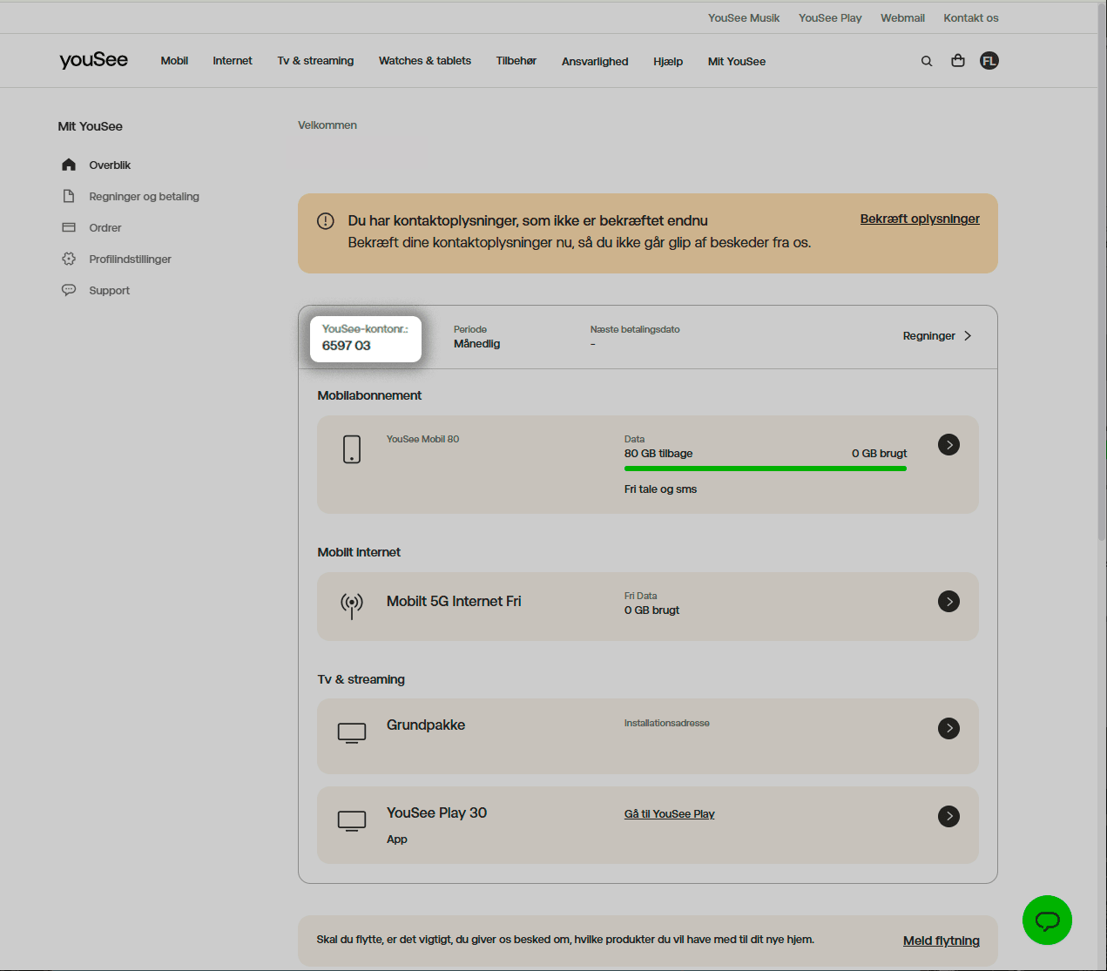Expand the YouSee Mobil 80 subscription arrow
Viewport: 1107px width, 971px height.
pos(948,445)
